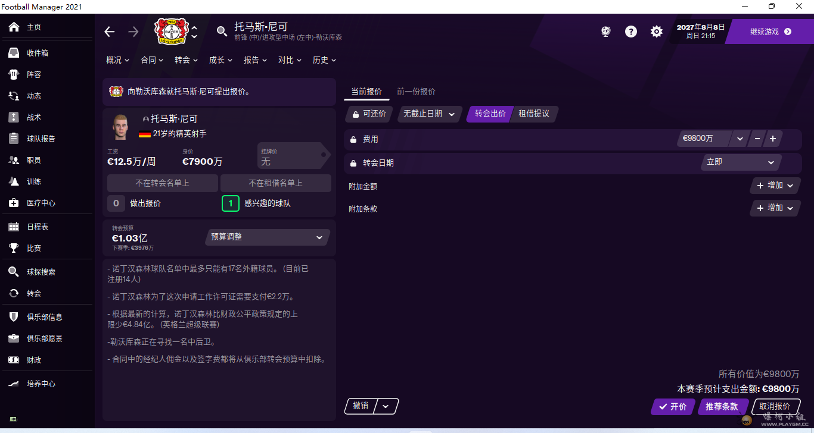Viewport: 814px width, 433px height.
Task: Increase the fee with plus button
Action: pos(773,139)
